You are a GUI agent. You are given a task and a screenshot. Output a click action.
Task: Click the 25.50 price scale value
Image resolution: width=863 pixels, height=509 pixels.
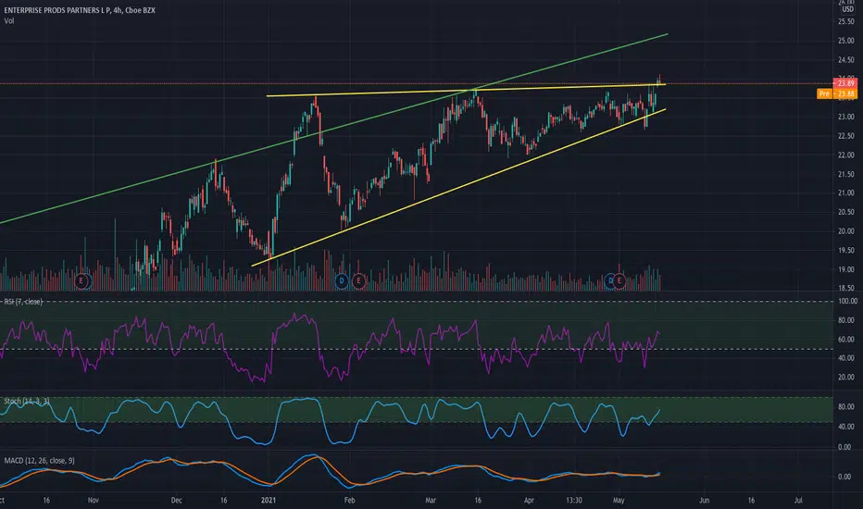point(846,21)
